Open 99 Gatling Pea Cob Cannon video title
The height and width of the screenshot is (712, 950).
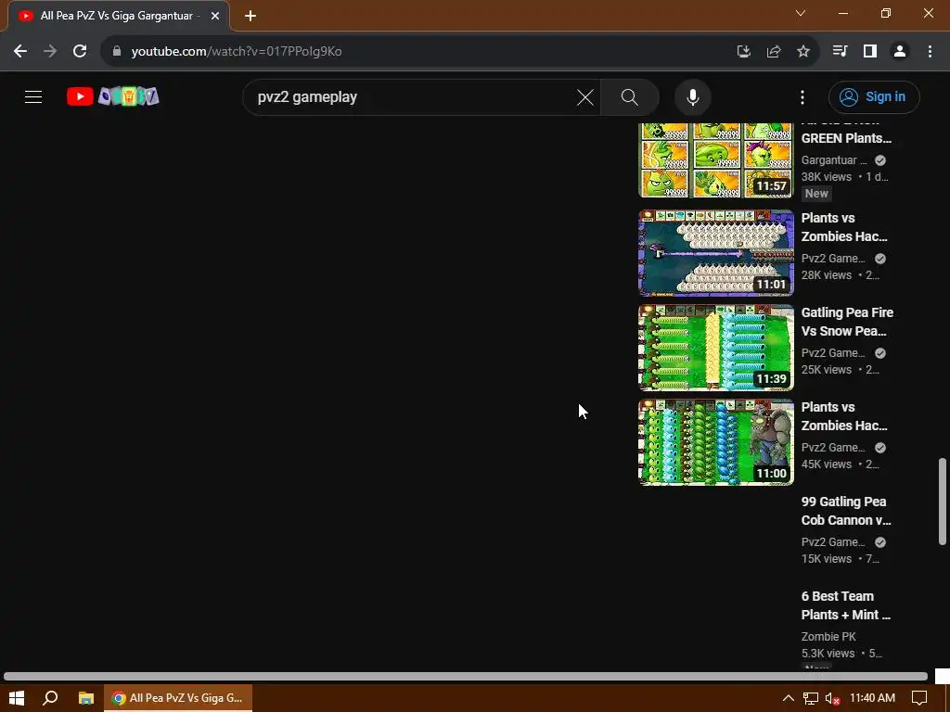(846, 511)
